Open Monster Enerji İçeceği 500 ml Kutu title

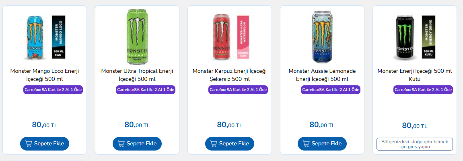(415, 75)
